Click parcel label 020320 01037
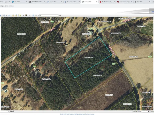The width and height of the screenshot is (154, 115). [146, 93]
